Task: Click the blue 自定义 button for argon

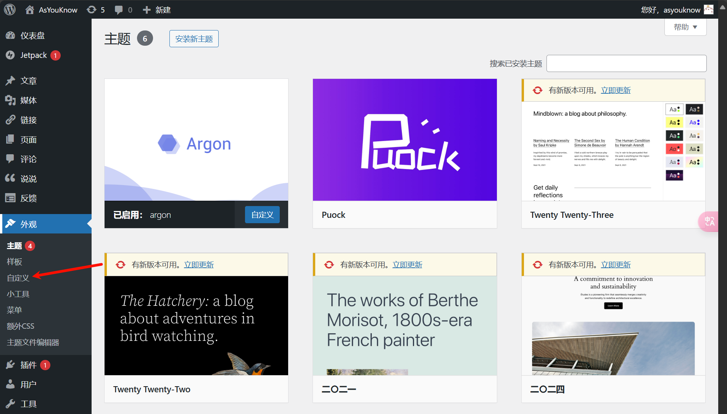Action: (x=262, y=215)
